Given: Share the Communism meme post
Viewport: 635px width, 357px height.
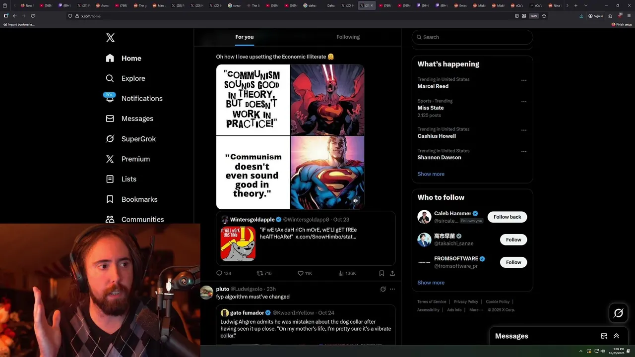Looking at the screenshot, I should [x=392, y=273].
